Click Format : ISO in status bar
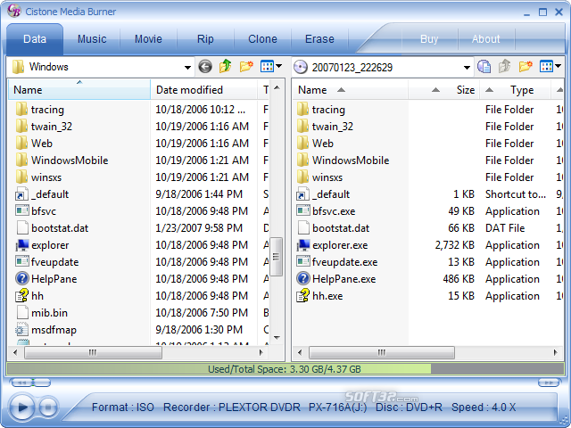571x428 pixels. (123, 407)
